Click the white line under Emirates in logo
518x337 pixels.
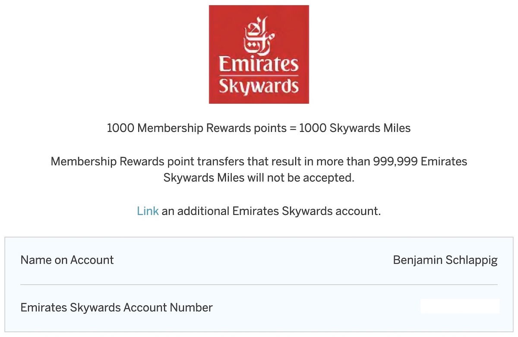pos(259,76)
